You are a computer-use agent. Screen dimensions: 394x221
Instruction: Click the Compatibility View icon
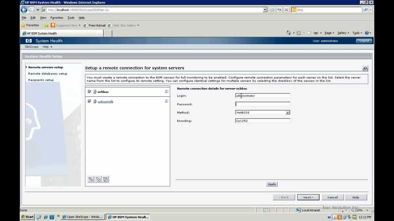(x=272, y=10)
